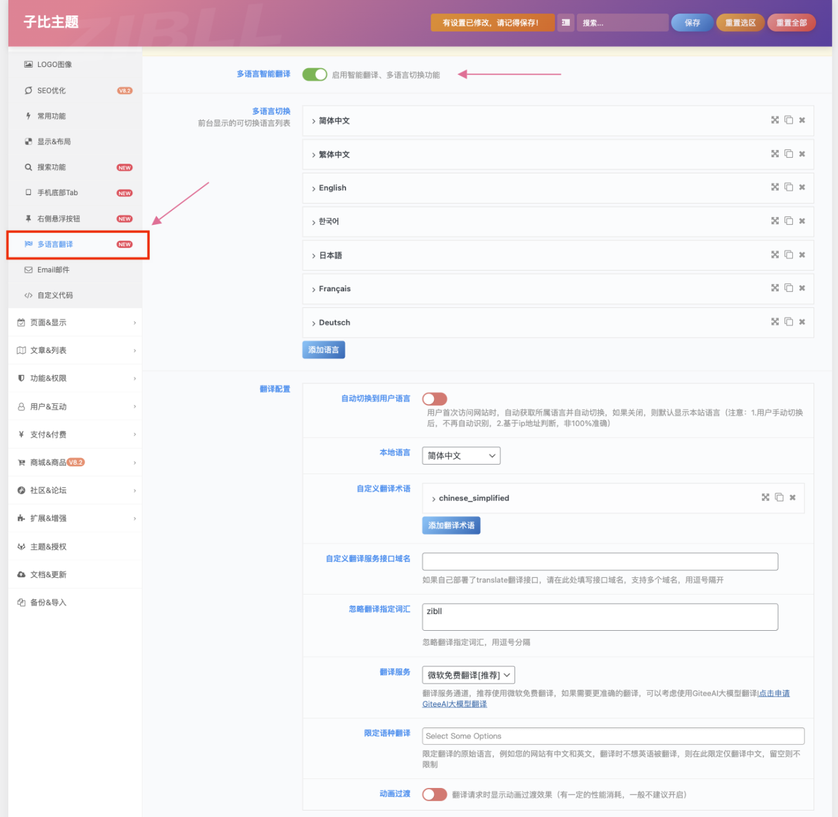Remove the 한국어 language entry

click(802, 221)
